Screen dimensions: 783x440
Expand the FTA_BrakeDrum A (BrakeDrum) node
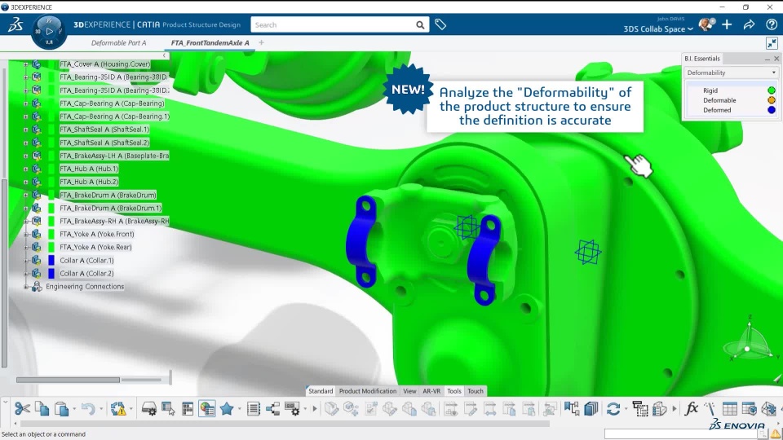[26, 195]
